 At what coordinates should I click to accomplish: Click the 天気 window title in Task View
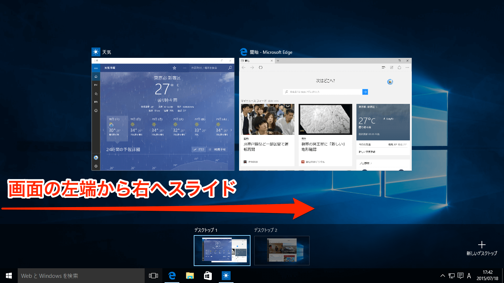[107, 52]
